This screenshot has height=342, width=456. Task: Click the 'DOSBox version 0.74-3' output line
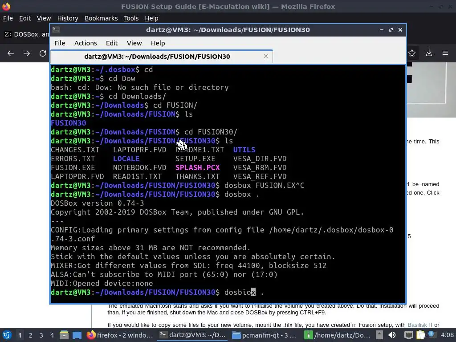pyautogui.click(x=97, y=203)
